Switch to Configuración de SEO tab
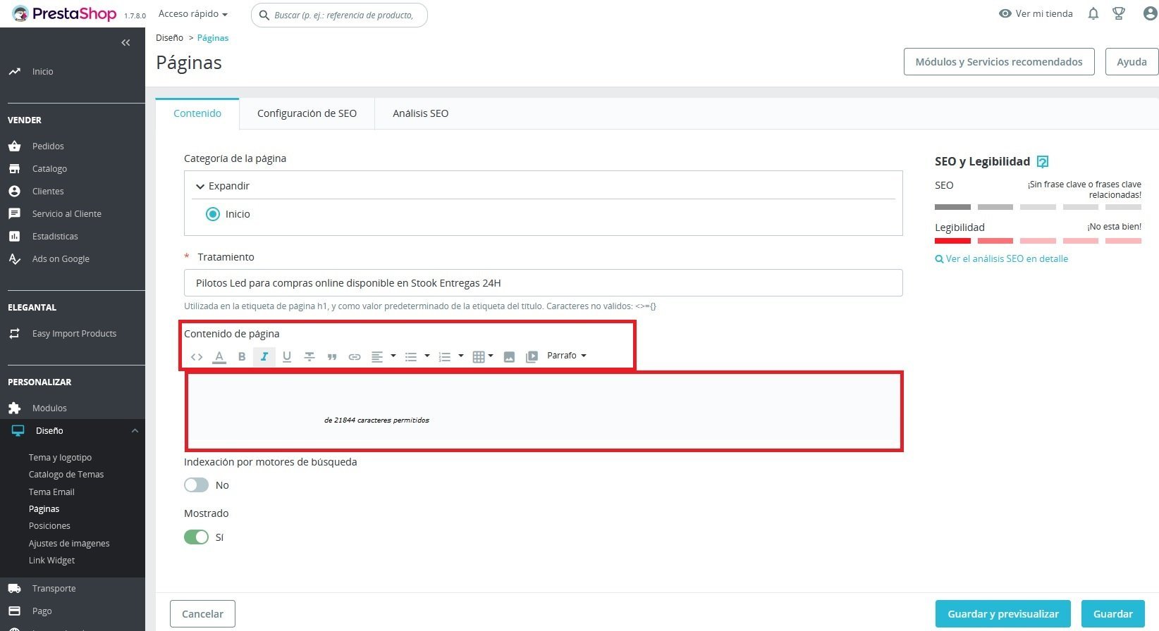The width and height of the screenshot is (1159, 631). coord(307,113)
